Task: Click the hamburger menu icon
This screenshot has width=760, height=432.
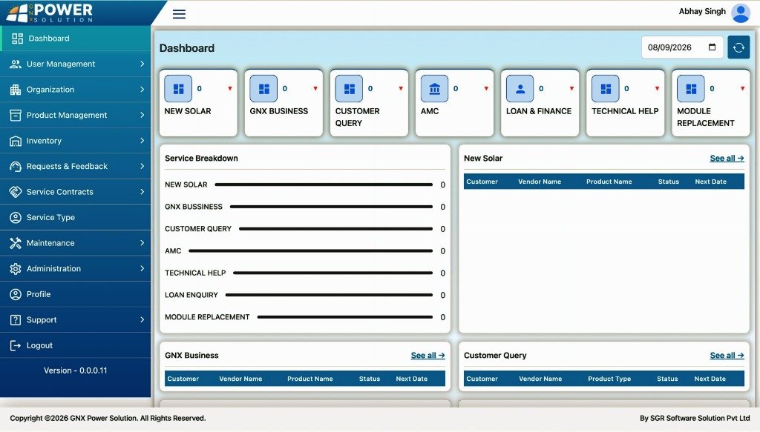Action: [x=179, y=13]
